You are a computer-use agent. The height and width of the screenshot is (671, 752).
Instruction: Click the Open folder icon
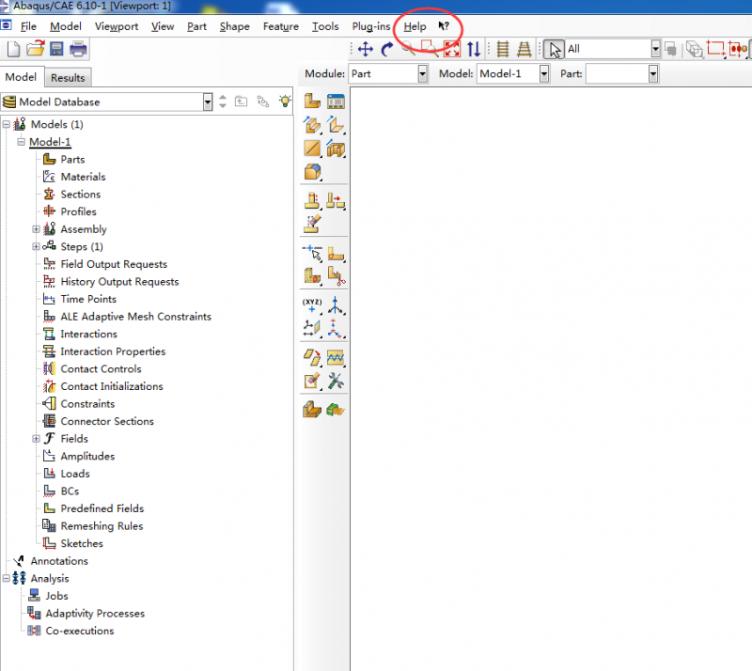(35, 49)
